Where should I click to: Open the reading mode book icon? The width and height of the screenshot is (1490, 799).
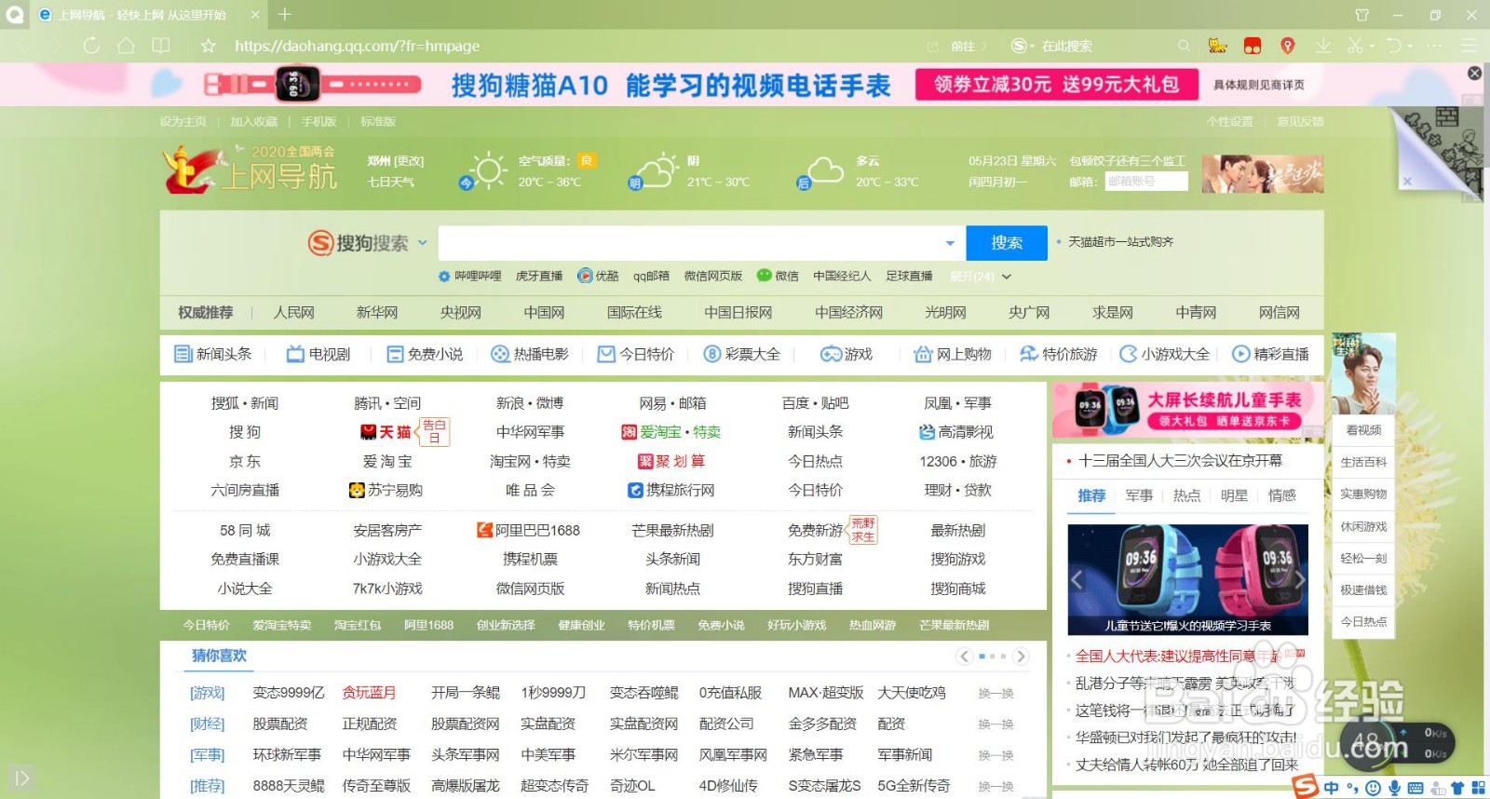tap(161, 45)
